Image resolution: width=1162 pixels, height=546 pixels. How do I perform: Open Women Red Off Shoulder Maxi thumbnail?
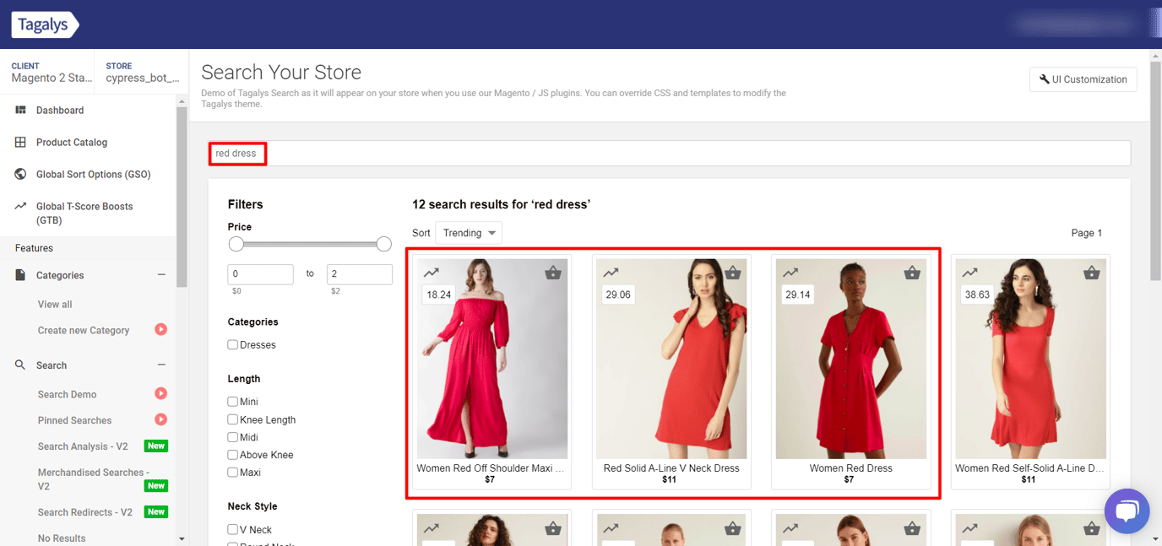click(x=492, y=359)
